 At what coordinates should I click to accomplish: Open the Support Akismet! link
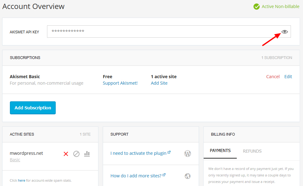pyautogui.click(x=120, y=83)
